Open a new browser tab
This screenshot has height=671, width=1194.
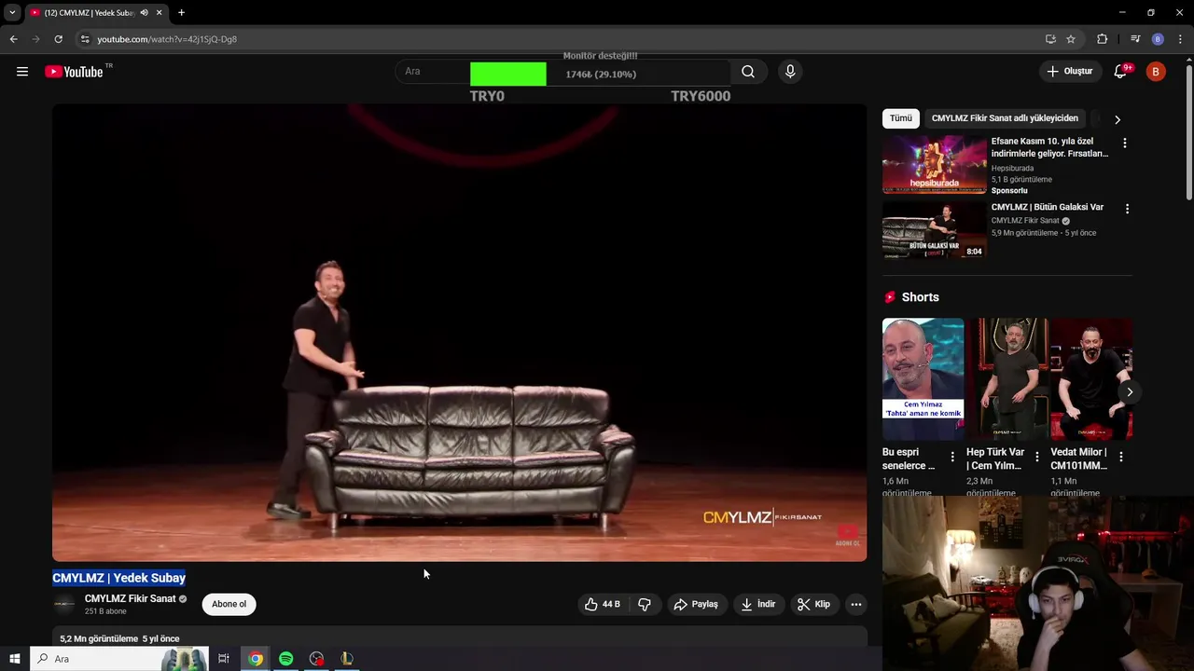181,13
